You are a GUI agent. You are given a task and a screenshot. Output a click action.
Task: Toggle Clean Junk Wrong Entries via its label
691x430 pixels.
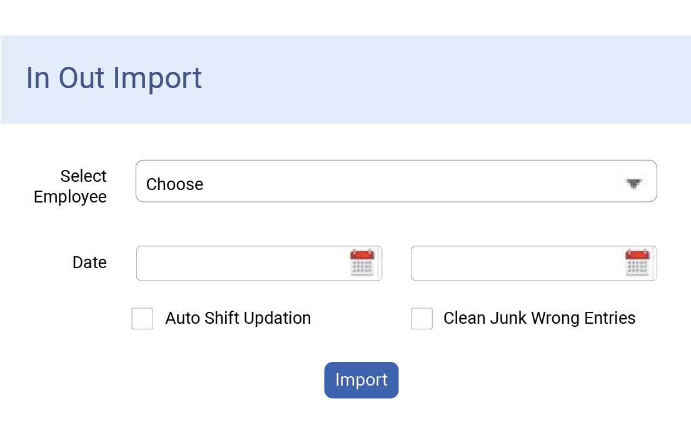[540, 318]
